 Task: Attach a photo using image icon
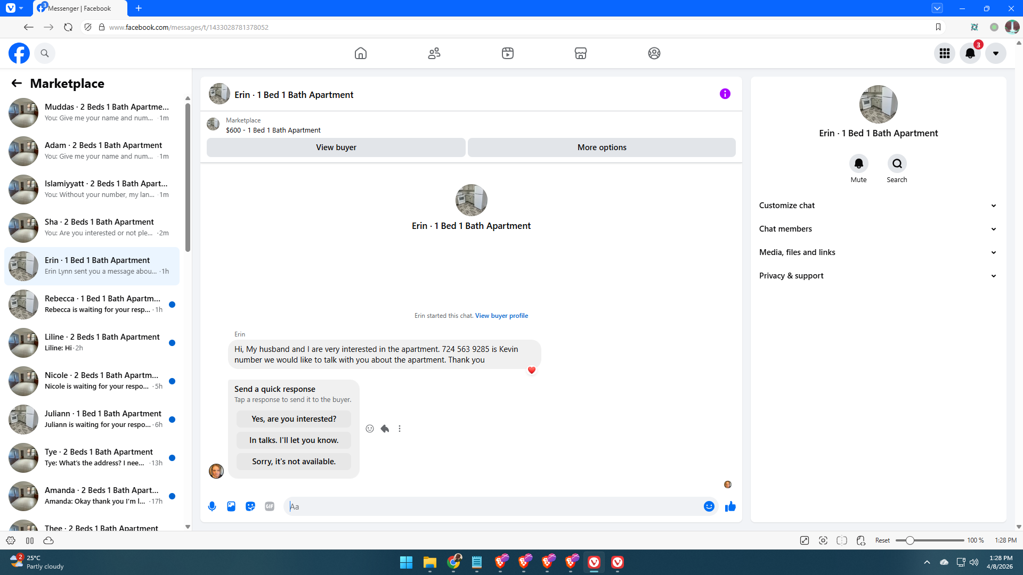231,506
